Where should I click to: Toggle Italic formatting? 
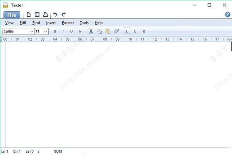(63, 31)
